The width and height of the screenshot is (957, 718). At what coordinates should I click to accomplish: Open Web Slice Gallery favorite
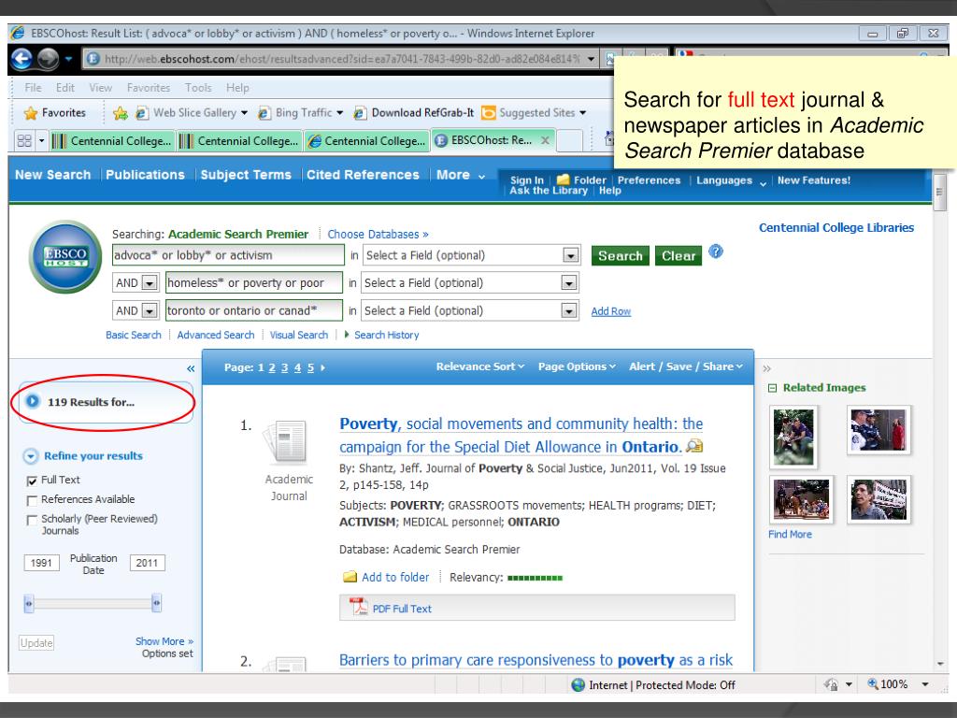192,113
